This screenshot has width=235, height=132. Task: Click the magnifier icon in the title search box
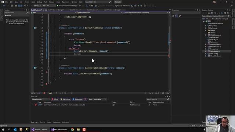click(x=110, y=2)
